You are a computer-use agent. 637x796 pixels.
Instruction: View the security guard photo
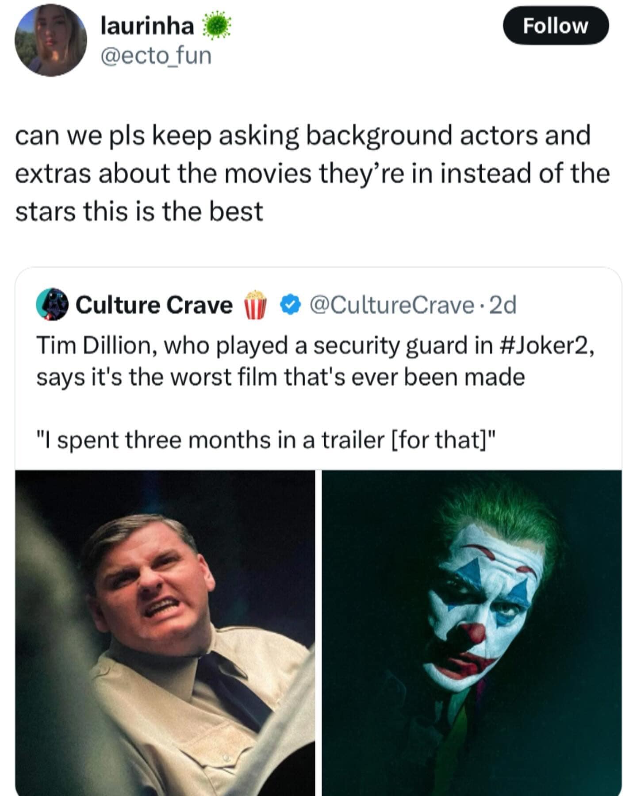pos(165,632)
